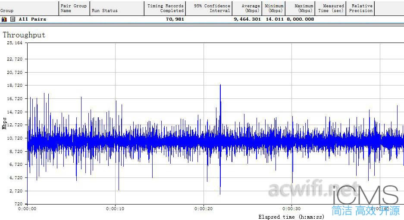Image resolution: width=404 pixels, height=220 pixels.
Task: Click Relative Precision column header
Action: [360, 8]
